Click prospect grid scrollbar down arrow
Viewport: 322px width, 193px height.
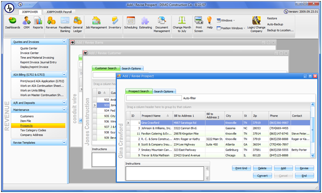click(313, 156)
